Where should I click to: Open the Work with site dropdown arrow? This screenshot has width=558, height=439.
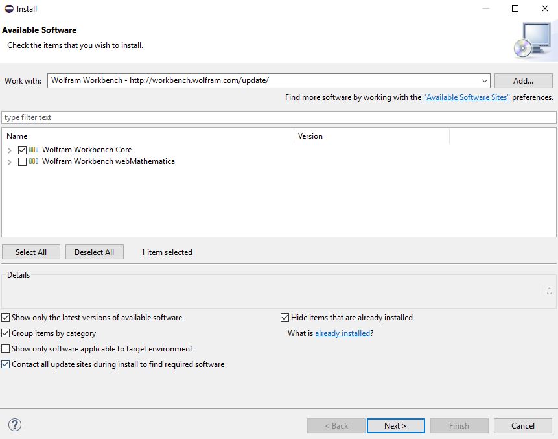[x=484, y=81]
